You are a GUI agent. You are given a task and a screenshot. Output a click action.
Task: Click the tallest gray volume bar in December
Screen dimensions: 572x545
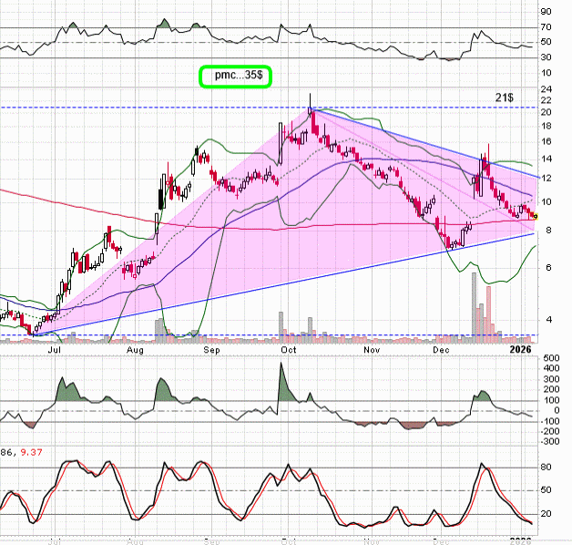pyautogui.click(x=474, y=305)
